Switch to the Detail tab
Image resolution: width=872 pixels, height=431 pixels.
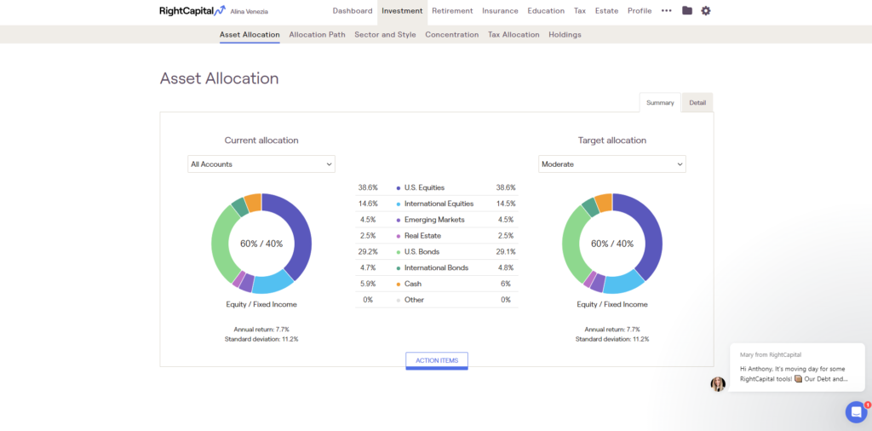tap(697, 102)
